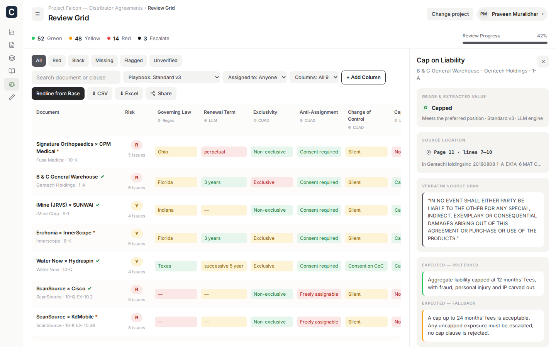The image size is (556, 347).
Task: Open the hamburger menu toggle
Action: click(37, 14)
